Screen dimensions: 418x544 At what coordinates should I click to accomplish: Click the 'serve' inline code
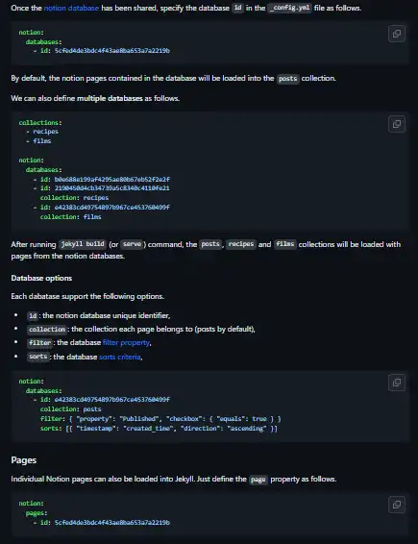pos(133,244)
